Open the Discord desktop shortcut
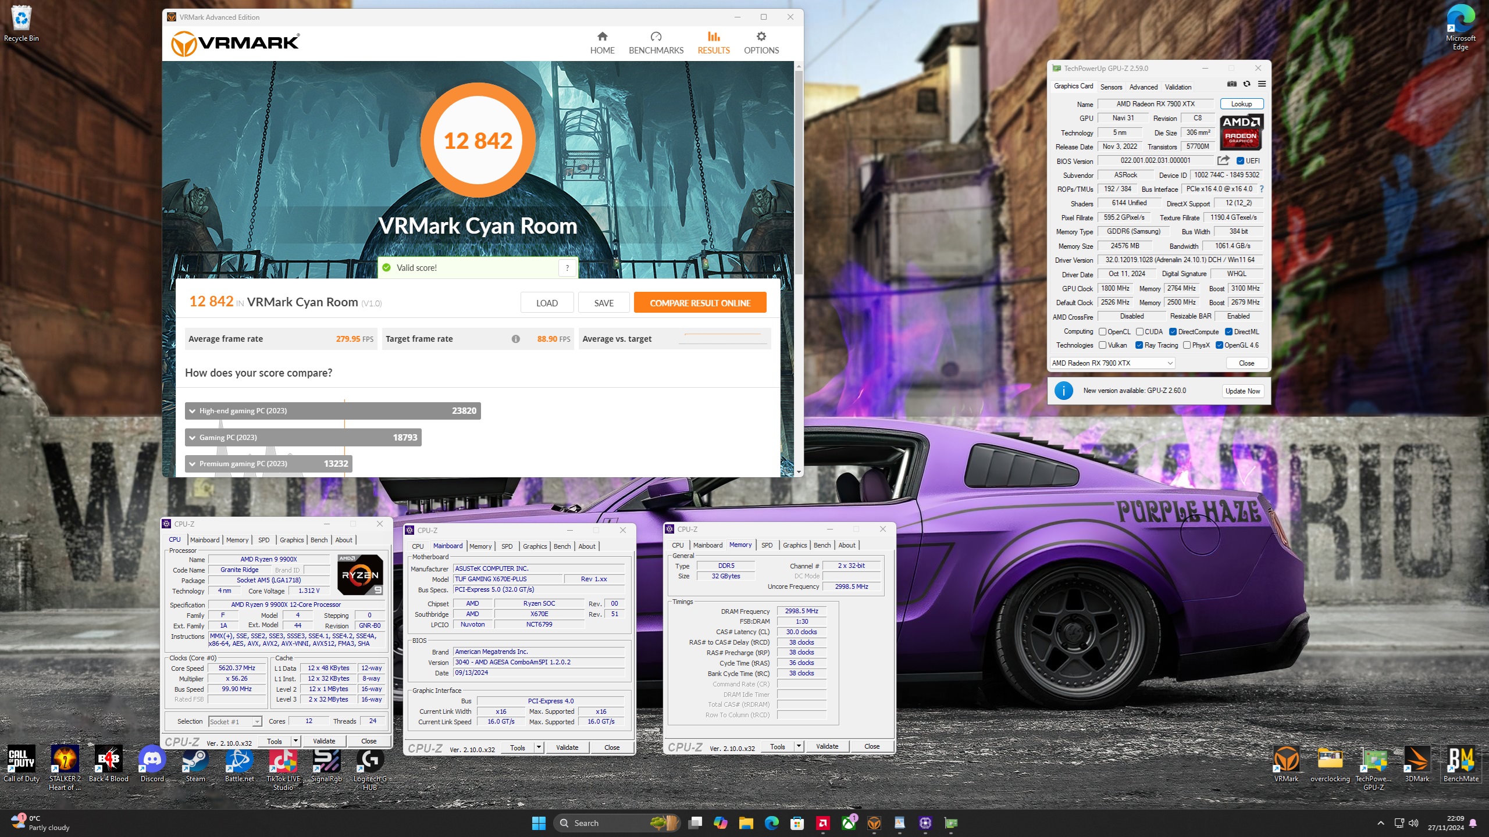The width and height of the screenshot is (1489, 837). coord(152,764)
